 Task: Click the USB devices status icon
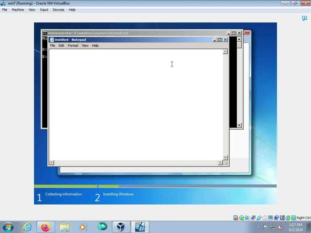click(x=259, y=218)
